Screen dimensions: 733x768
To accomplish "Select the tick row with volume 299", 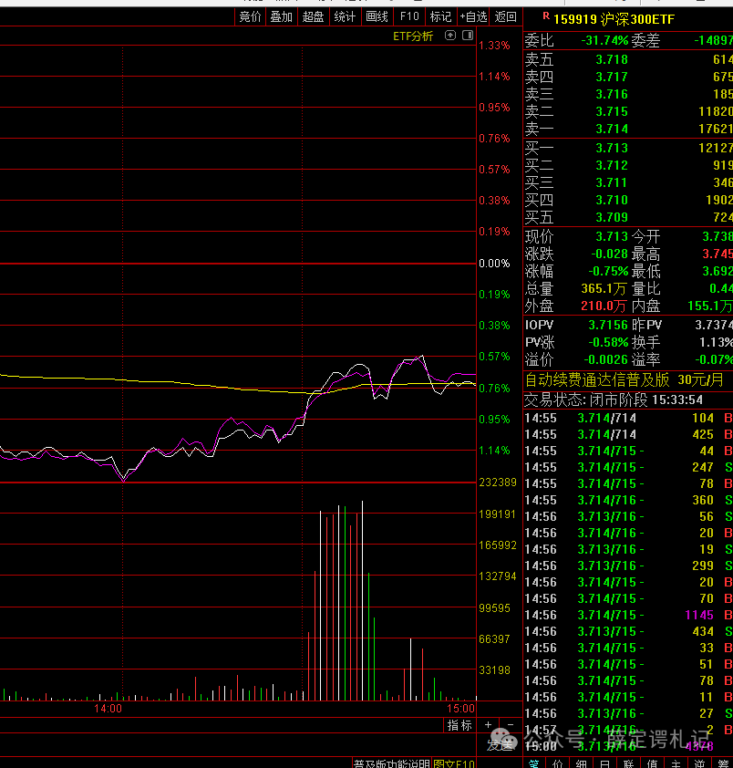I will pos(628,566).
